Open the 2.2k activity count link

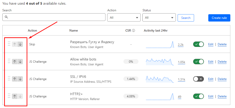click(181, 45)
